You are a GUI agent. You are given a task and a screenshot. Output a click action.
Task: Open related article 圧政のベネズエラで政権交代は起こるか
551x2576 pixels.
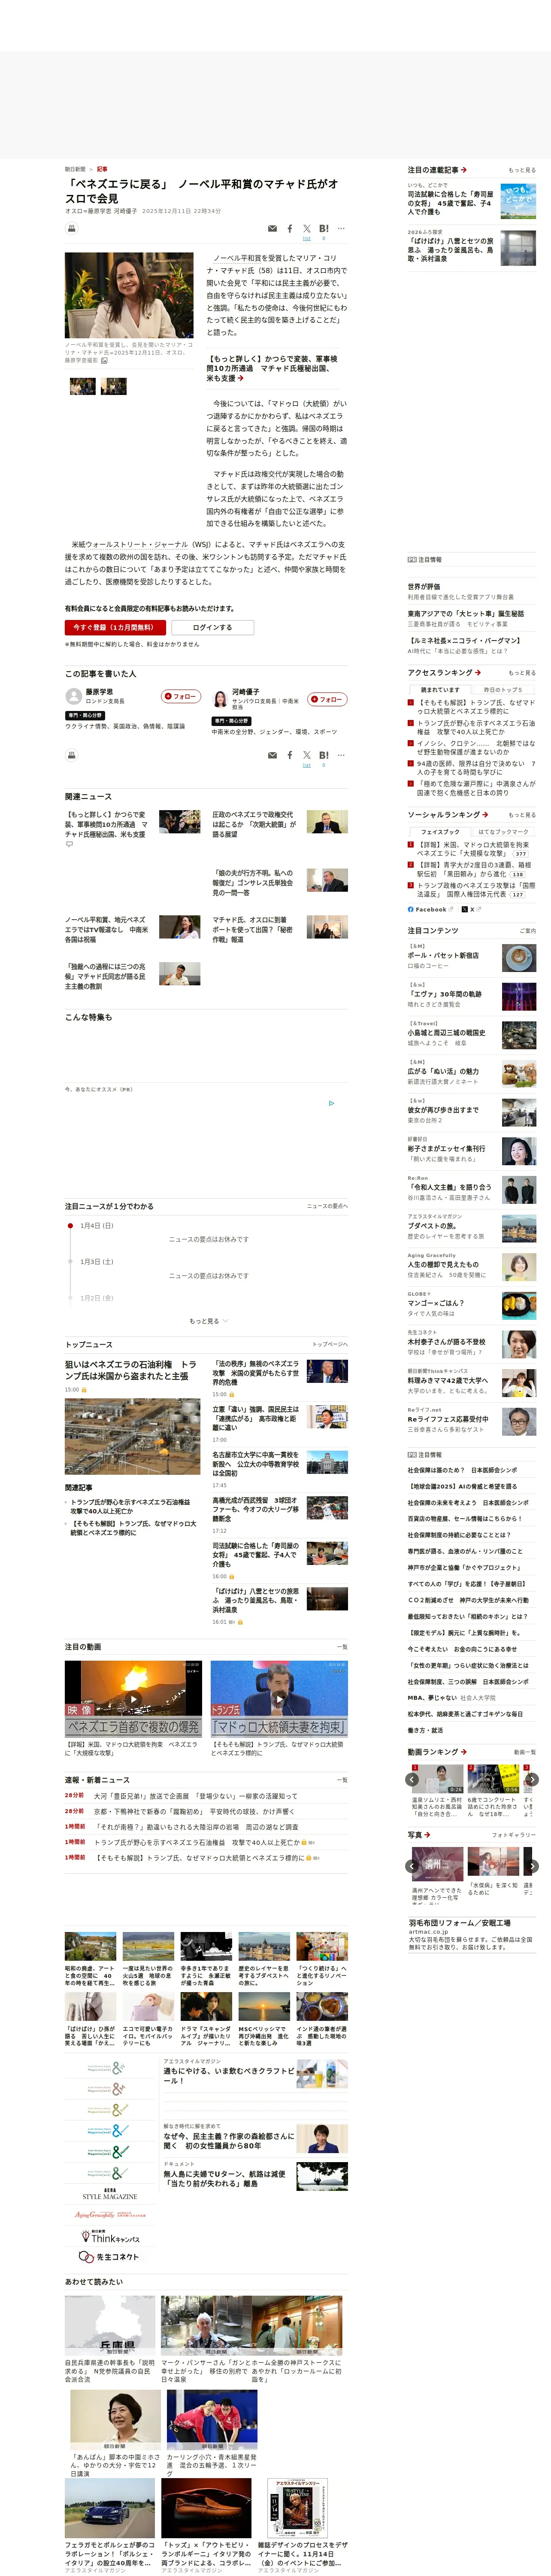[x=253, y=824]
